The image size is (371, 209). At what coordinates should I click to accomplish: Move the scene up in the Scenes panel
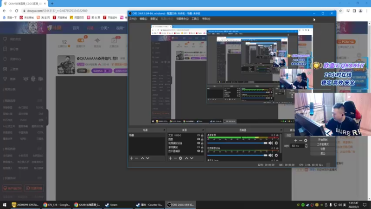tap(142, 158)
